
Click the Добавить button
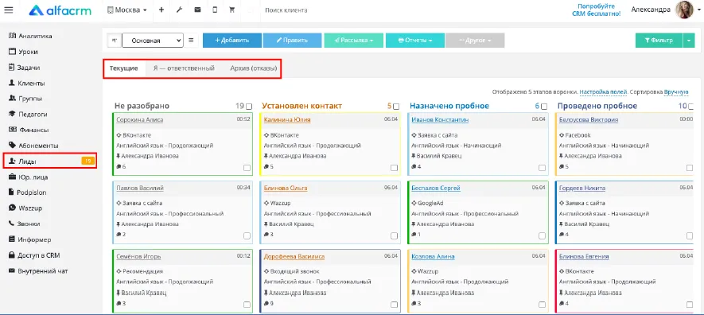(232, 41)
